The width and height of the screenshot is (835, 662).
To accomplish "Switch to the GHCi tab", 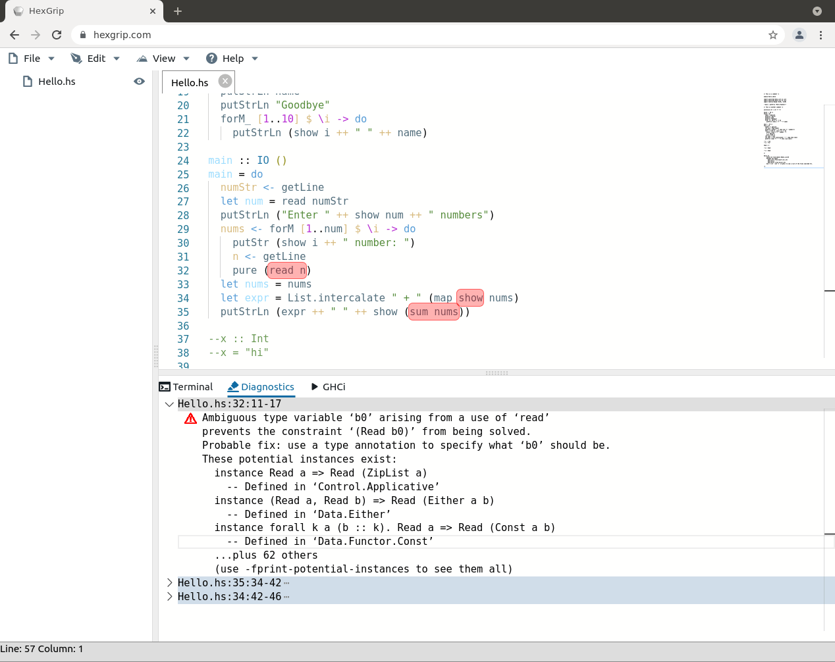I will [x=335, y=386].
